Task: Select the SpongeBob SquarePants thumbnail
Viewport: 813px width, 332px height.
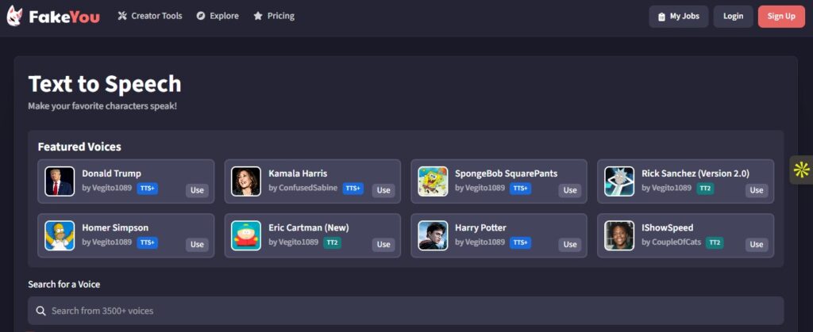Action: point(433,181)
